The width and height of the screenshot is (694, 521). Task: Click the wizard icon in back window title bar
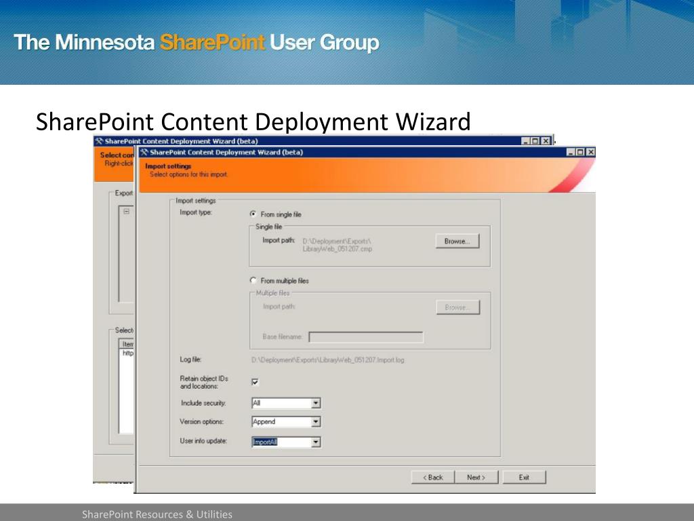[99, 141]
